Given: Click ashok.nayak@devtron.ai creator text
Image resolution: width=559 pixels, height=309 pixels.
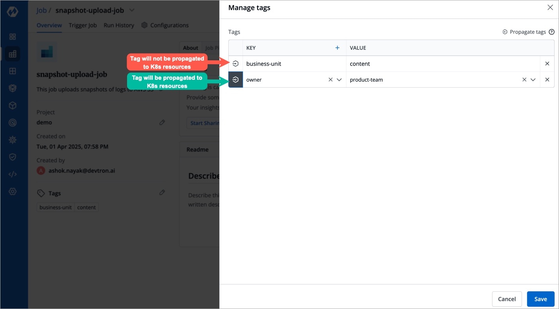Looking at the screenshot, I should [82, 171].
